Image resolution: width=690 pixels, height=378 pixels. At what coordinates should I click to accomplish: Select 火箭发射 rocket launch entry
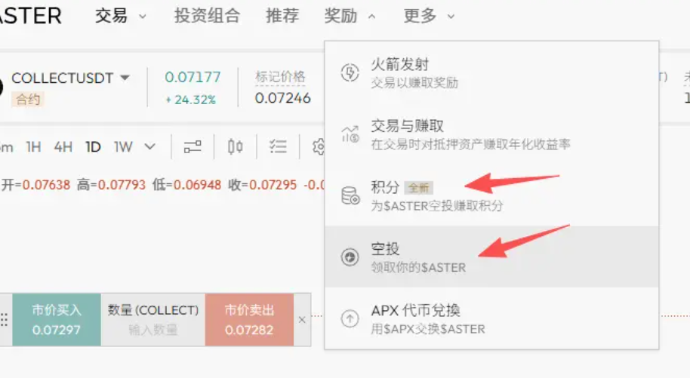coord(491,72)
